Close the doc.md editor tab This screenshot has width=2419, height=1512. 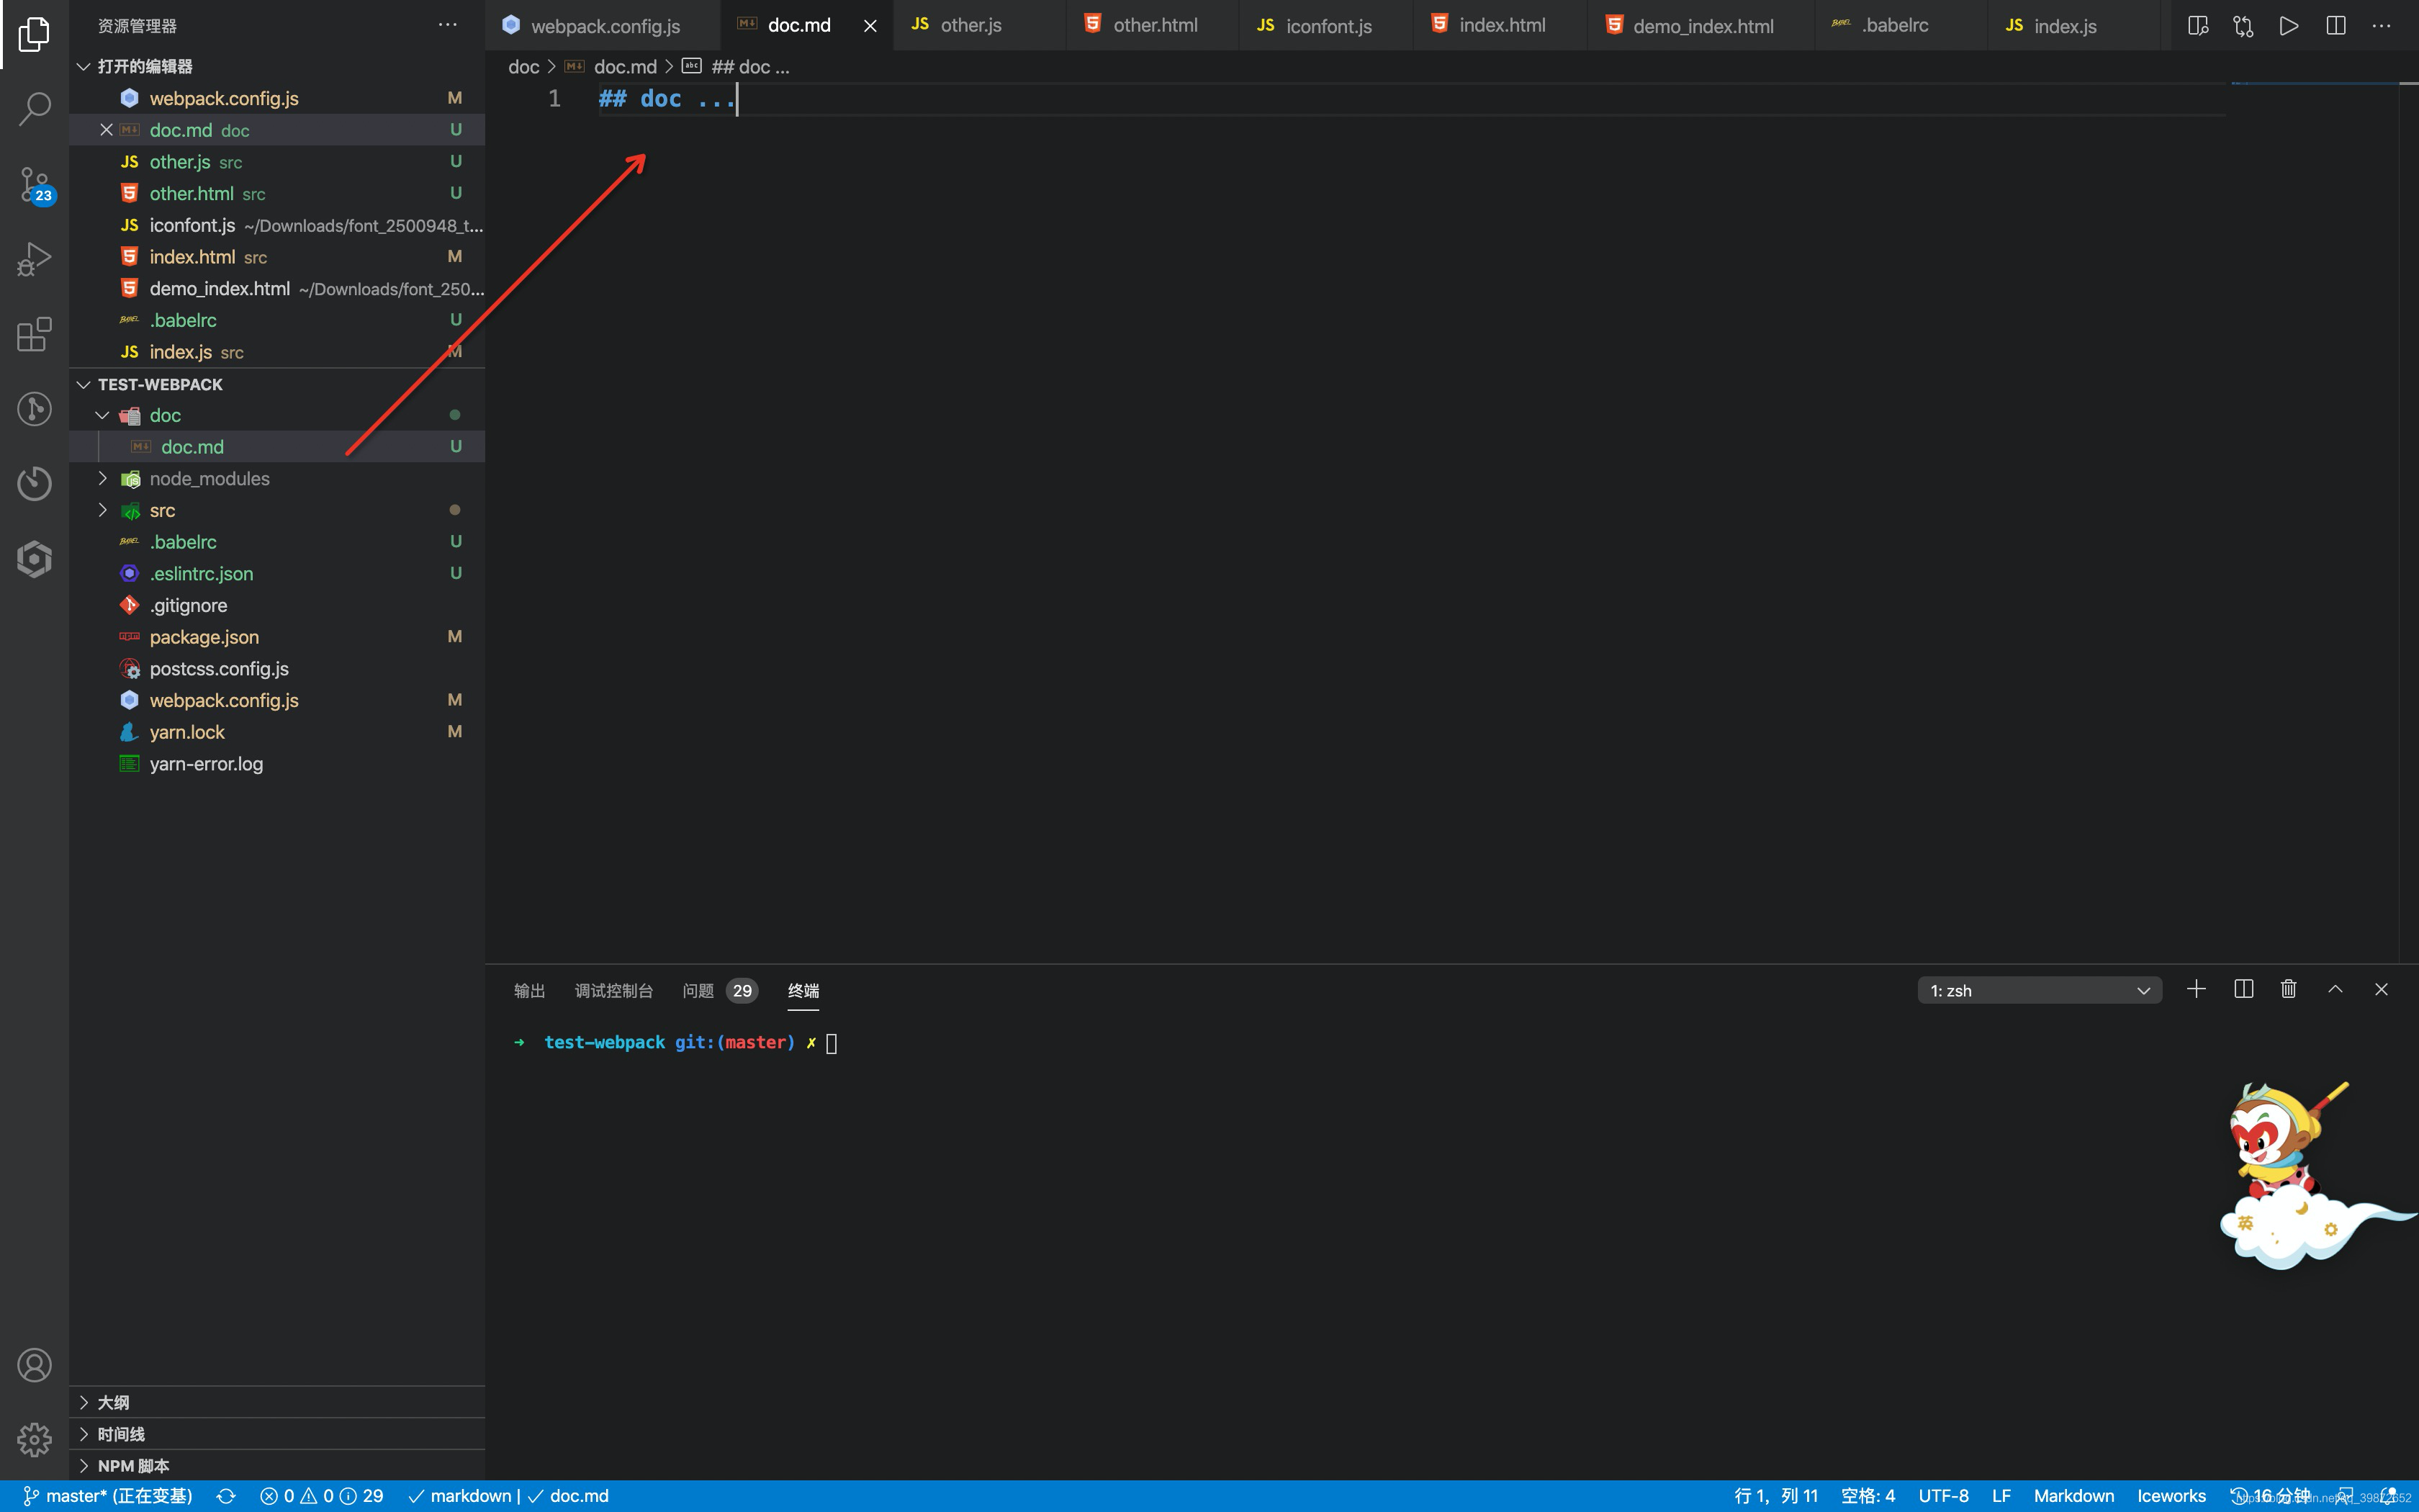pos(870,26)
